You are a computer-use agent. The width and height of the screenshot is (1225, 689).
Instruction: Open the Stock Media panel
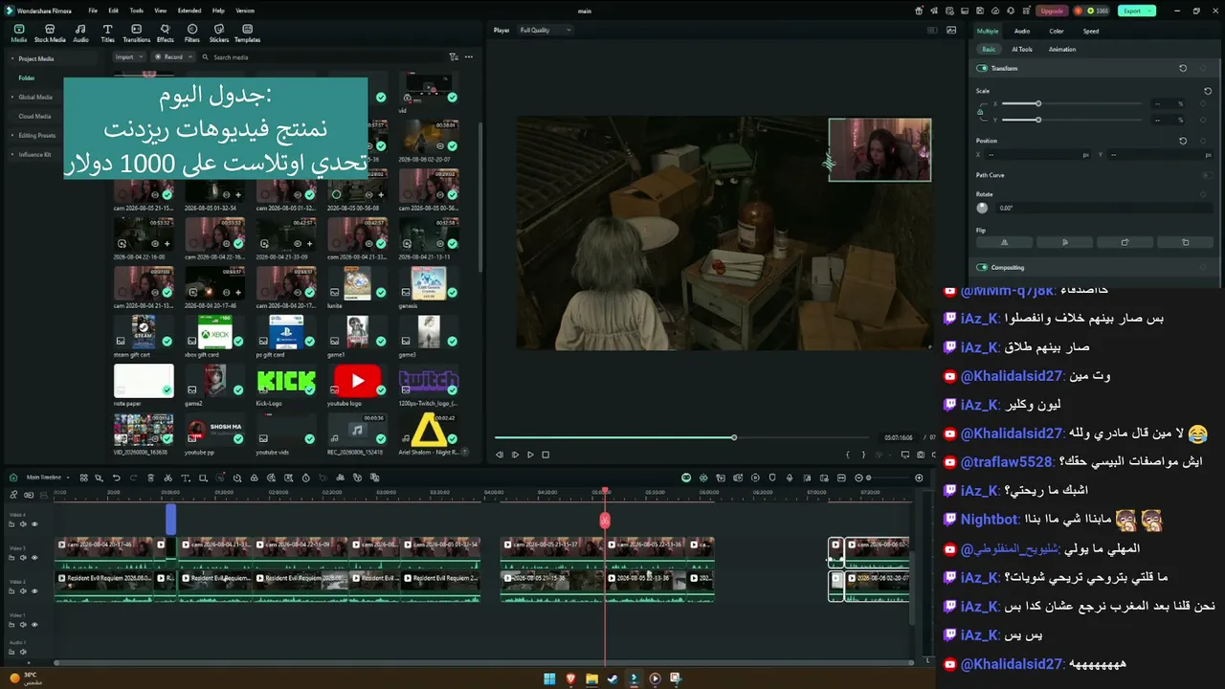[x=50, y=33]
